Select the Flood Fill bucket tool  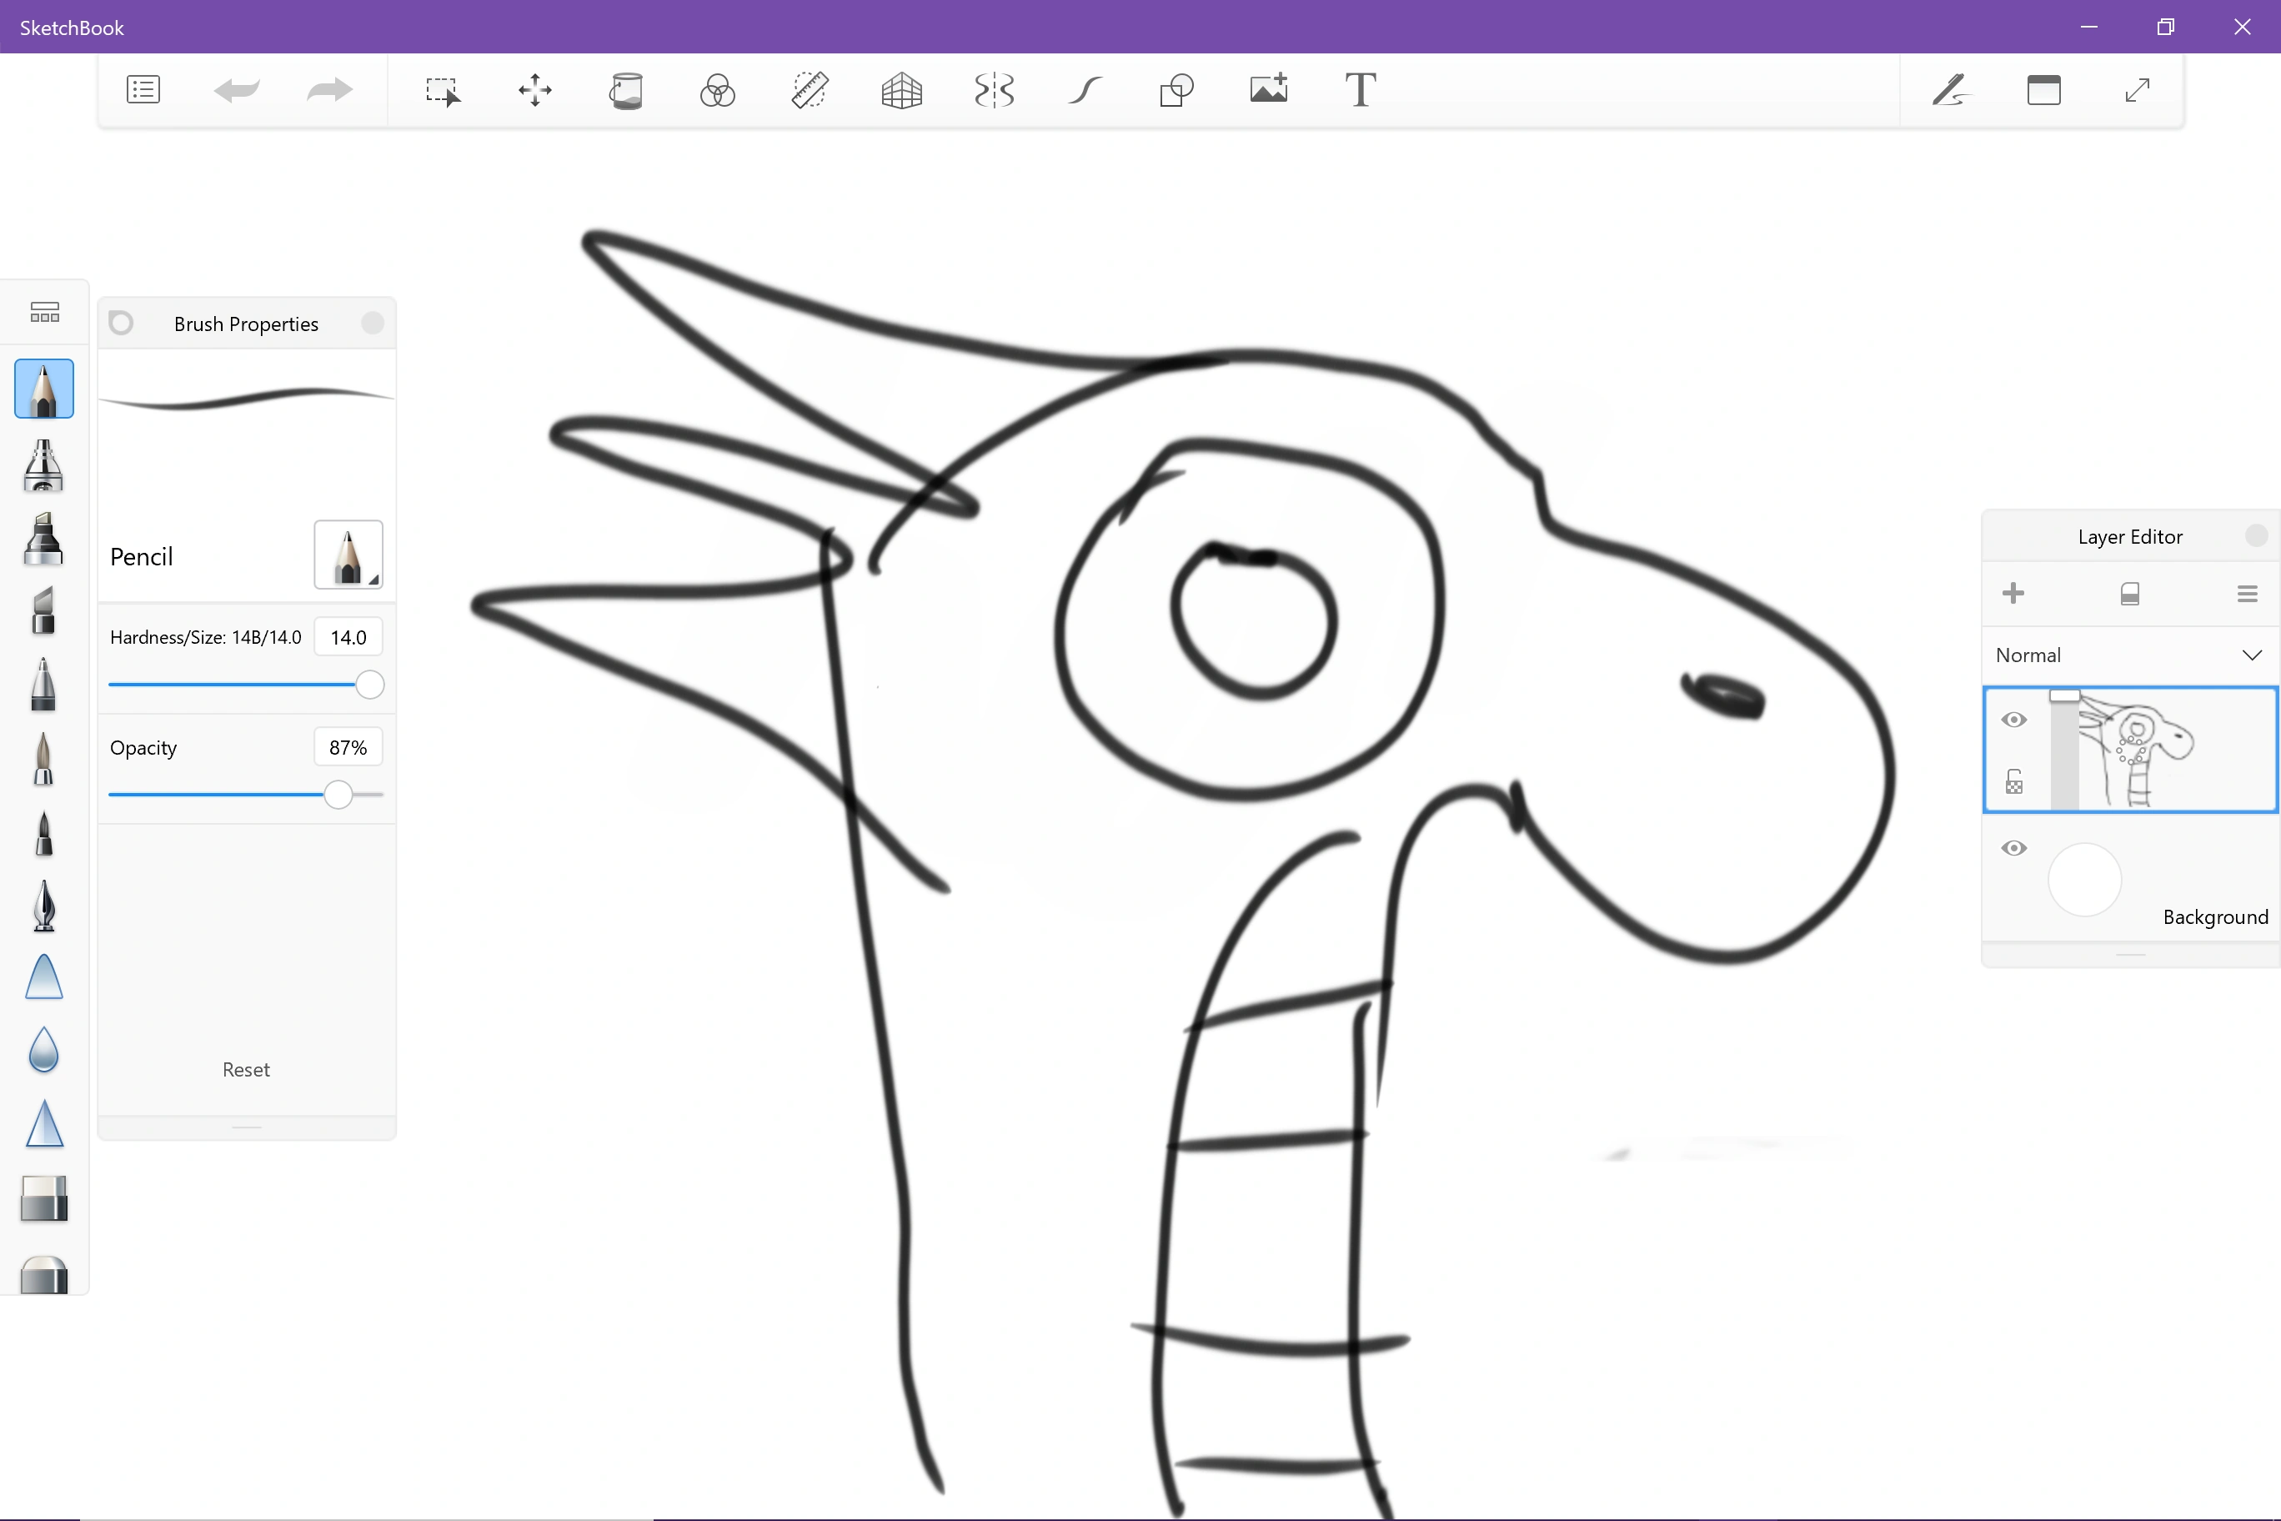click(x=625, y=91)
